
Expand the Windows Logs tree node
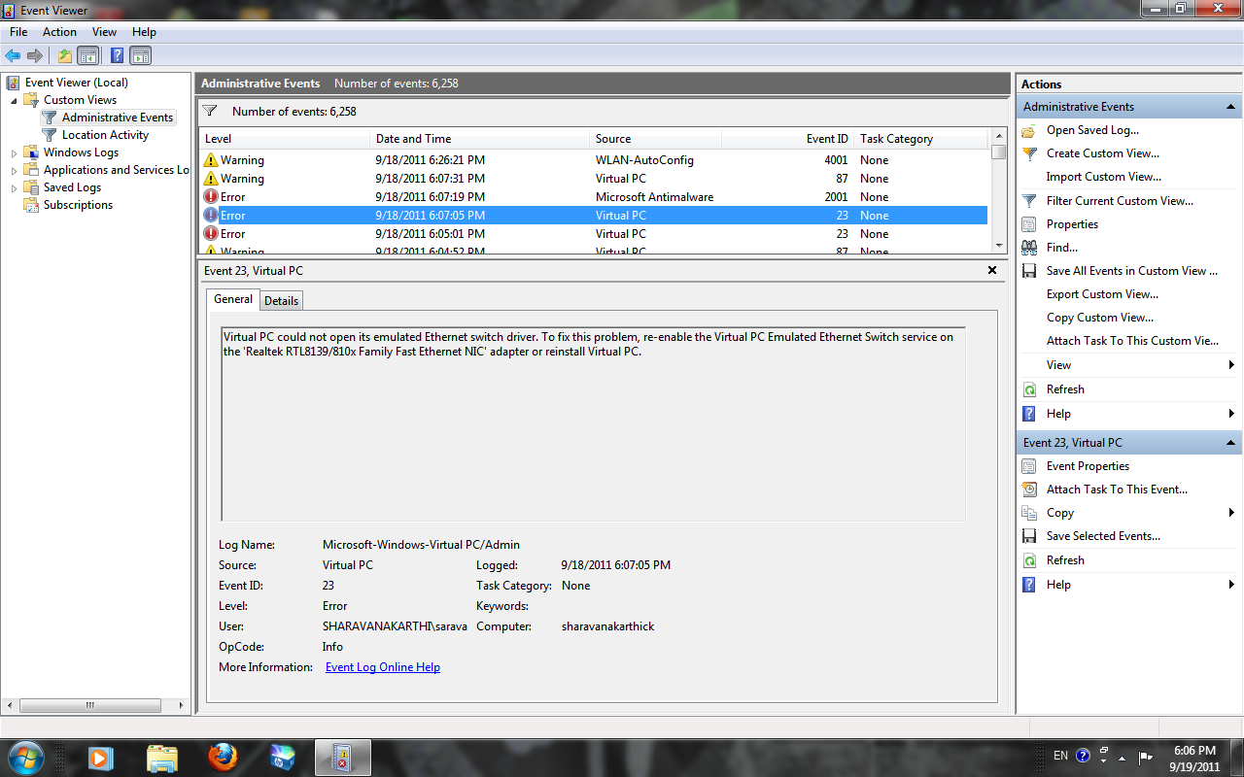(15, 152)
